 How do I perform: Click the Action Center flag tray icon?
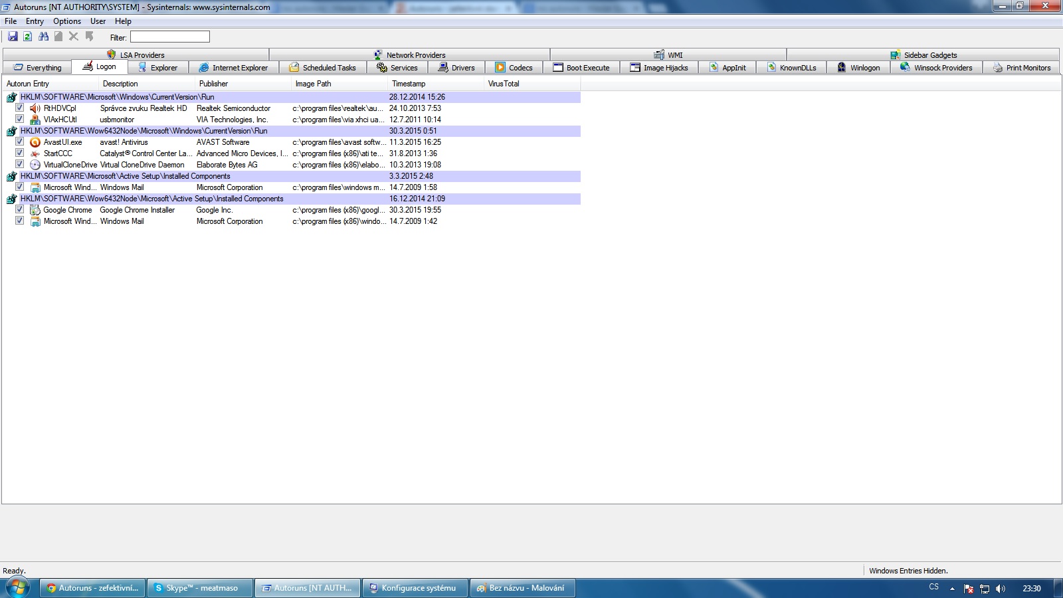[x=969, y=589]
